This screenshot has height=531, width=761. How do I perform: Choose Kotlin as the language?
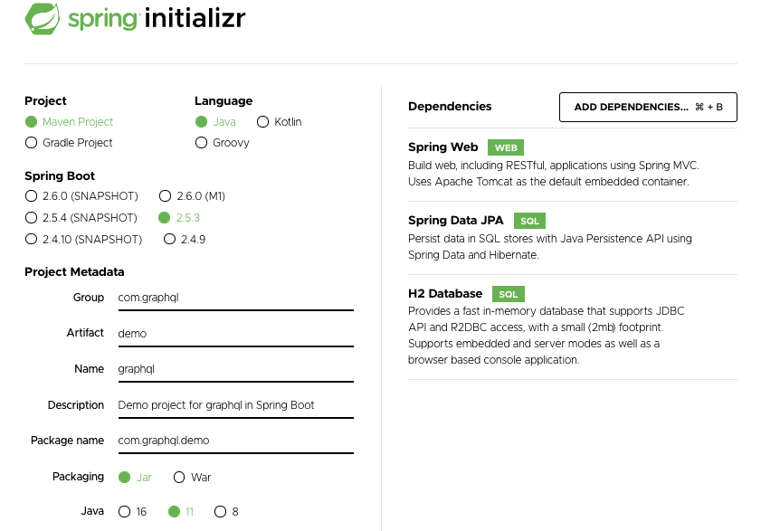(263, 122)
